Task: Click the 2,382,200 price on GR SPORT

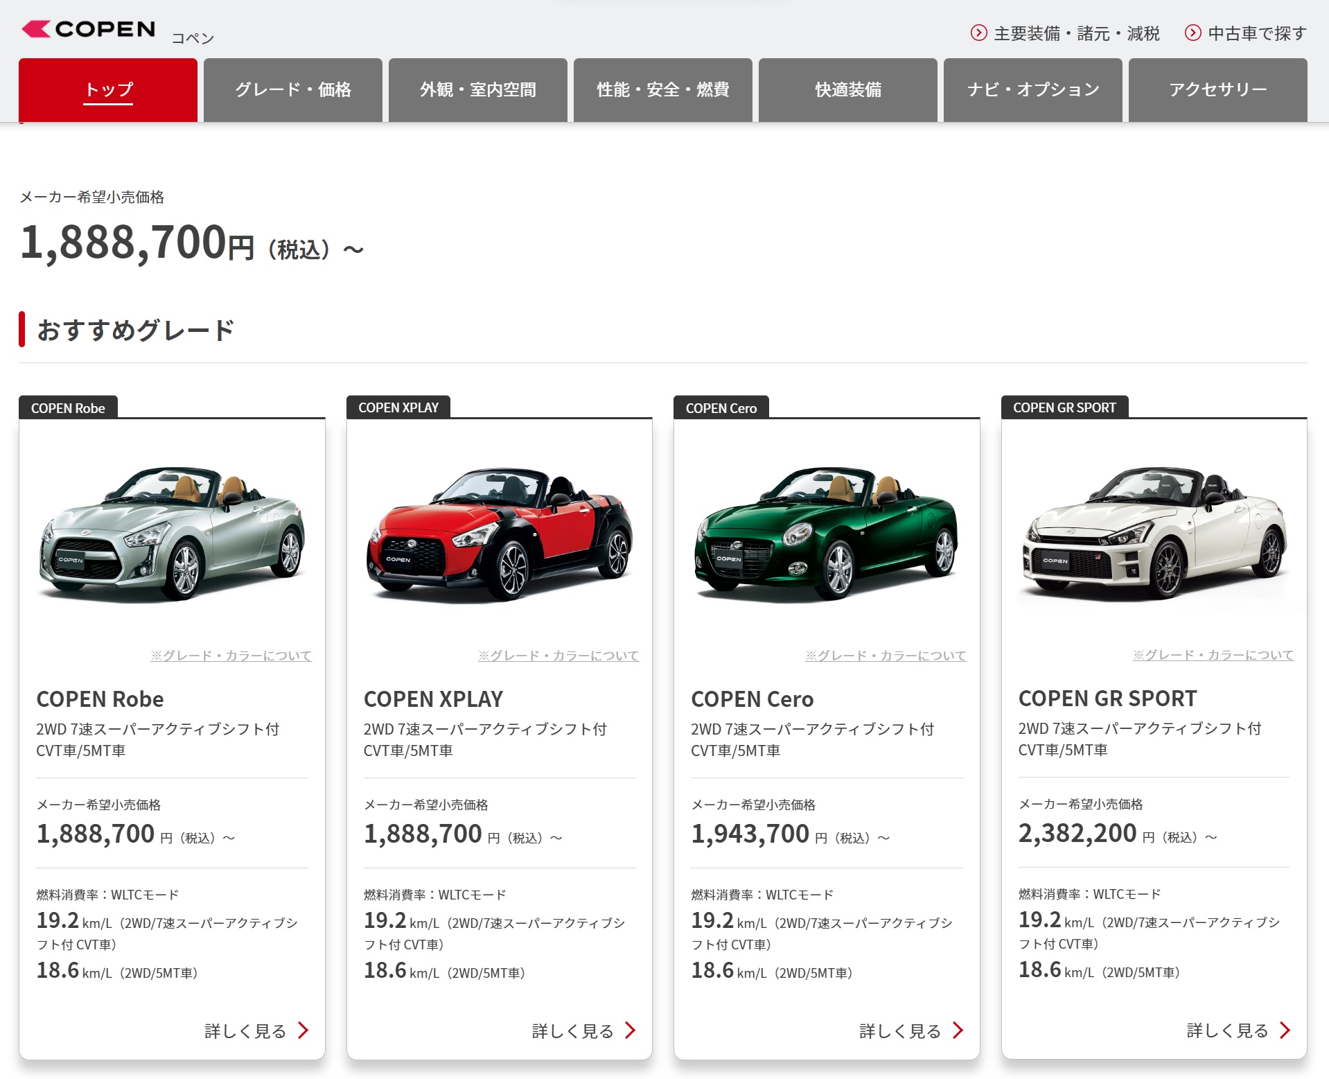Action: click(x=1077, y=834)
